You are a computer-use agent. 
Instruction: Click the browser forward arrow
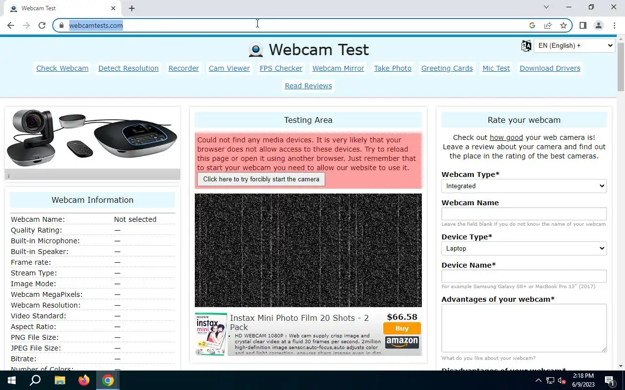pyautogui.click(x=26, y=25)
